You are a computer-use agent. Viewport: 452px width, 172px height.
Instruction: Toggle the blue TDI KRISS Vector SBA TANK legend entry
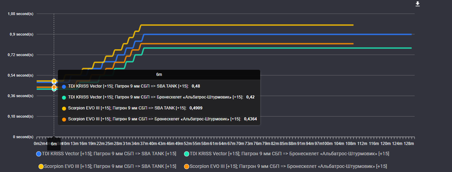click(106, 154)
